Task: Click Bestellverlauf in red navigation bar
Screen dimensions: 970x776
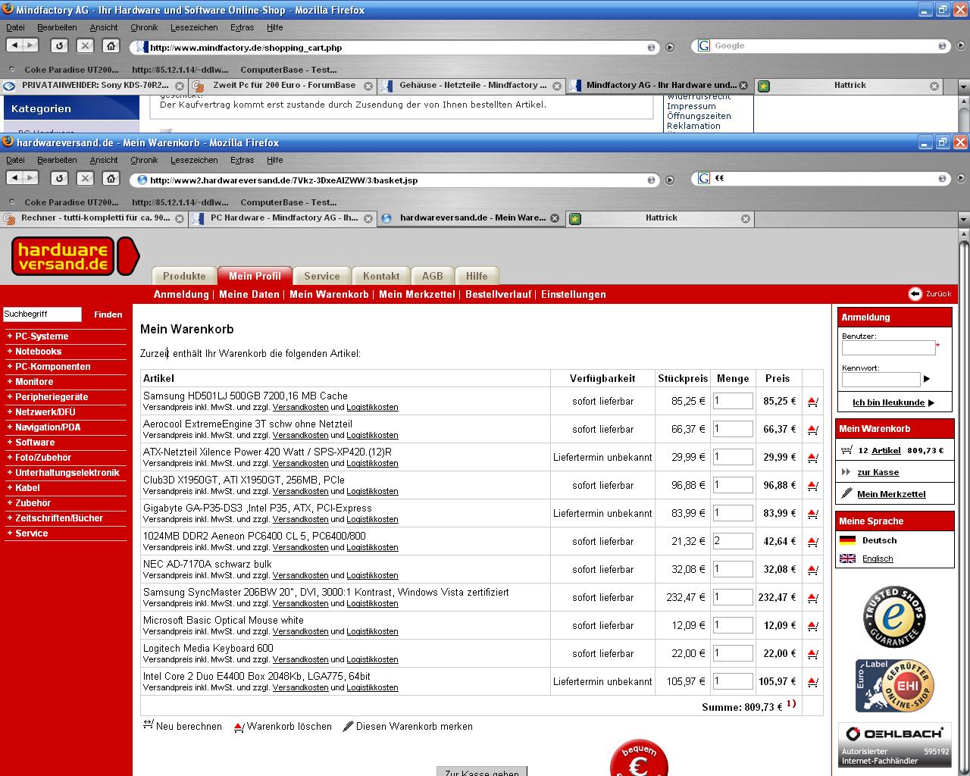Action: 498,294
